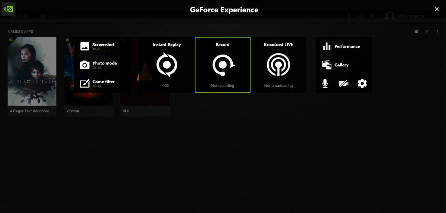
Task: Open the header settings gear icon
Action: (x=372, y=16)
